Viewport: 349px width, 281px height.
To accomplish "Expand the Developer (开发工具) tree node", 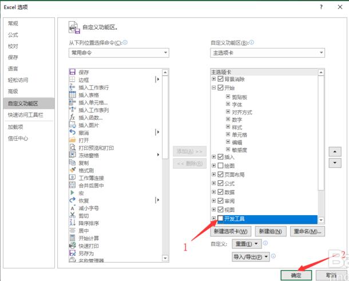I will coord(213,218).
